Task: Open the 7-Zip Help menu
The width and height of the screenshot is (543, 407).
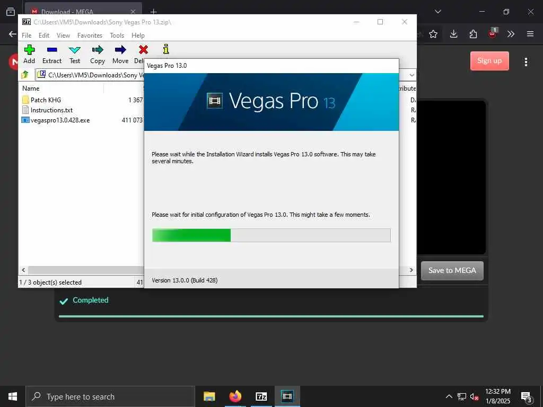Action: coord(138,36)
